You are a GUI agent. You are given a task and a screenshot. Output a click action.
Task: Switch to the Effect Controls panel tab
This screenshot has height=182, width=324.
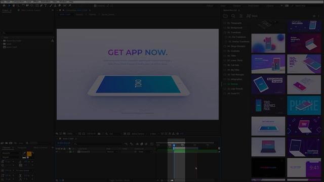[x=30, y=10]
